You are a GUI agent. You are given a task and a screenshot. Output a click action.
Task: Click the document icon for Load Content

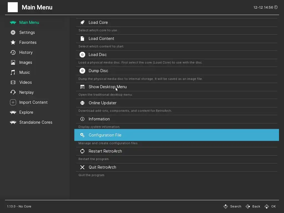tap(82, 39)
